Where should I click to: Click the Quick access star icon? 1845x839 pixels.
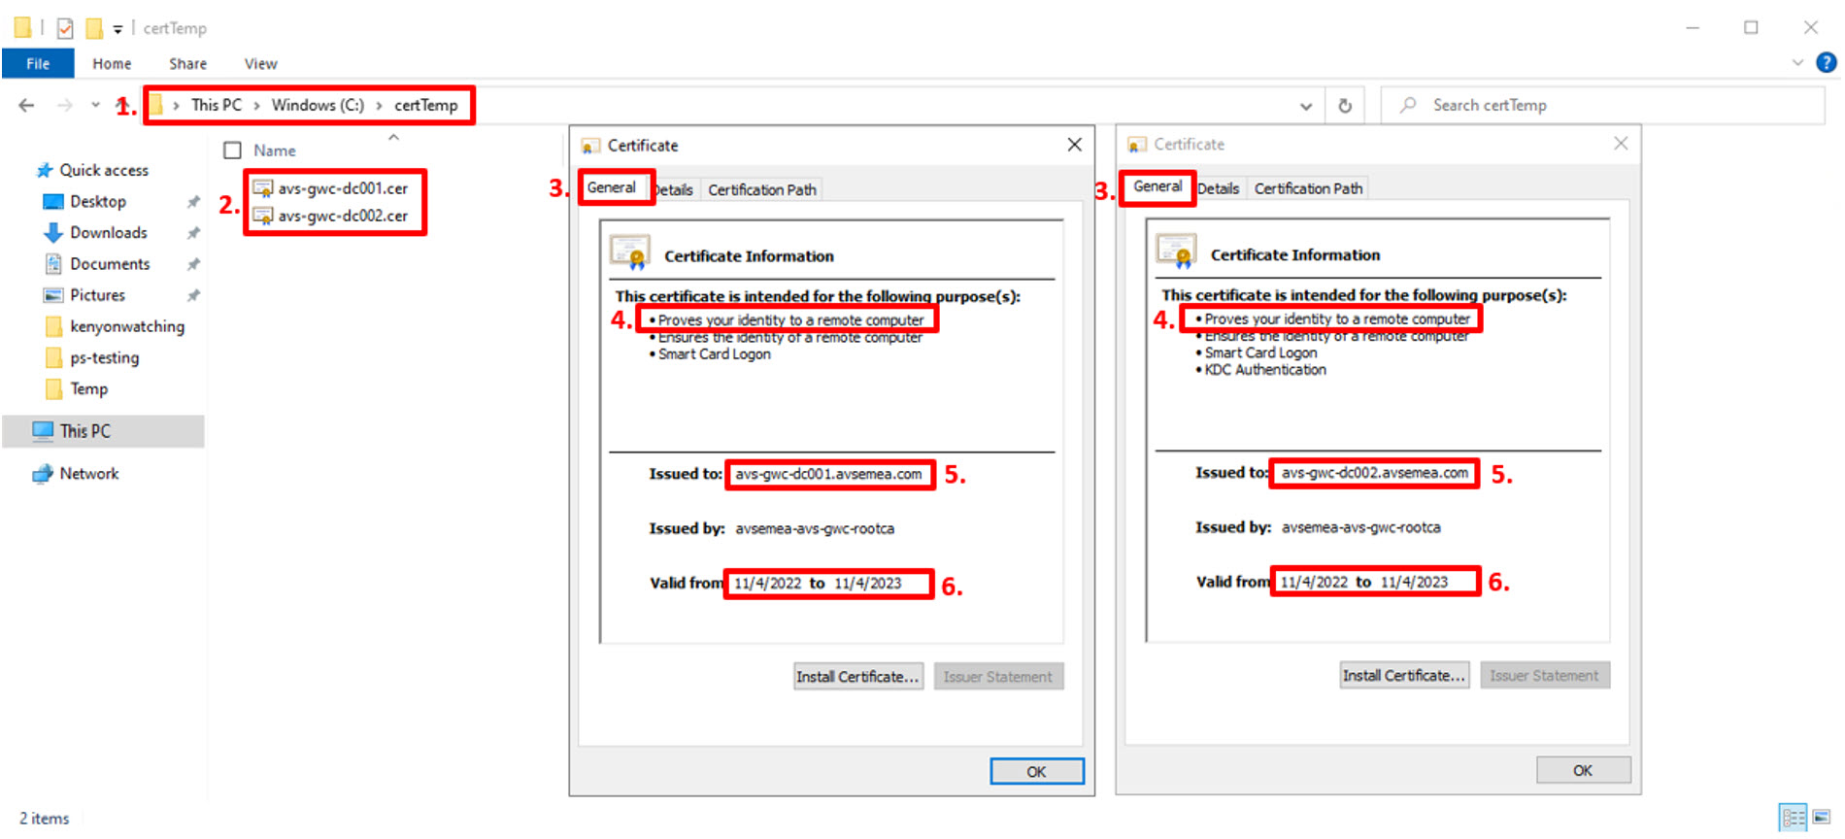[44, 170]
